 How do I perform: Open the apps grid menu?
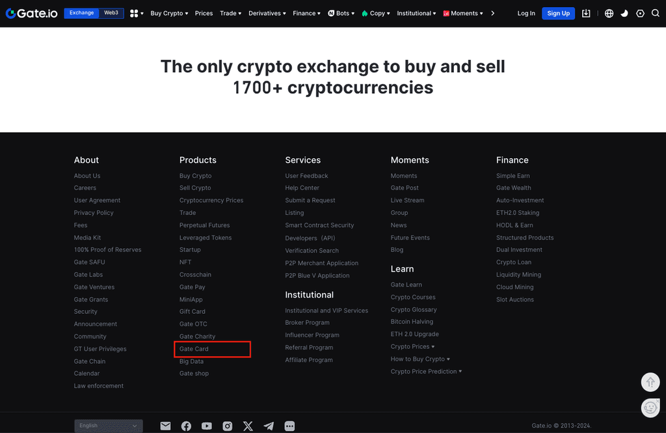pos(135,13)
